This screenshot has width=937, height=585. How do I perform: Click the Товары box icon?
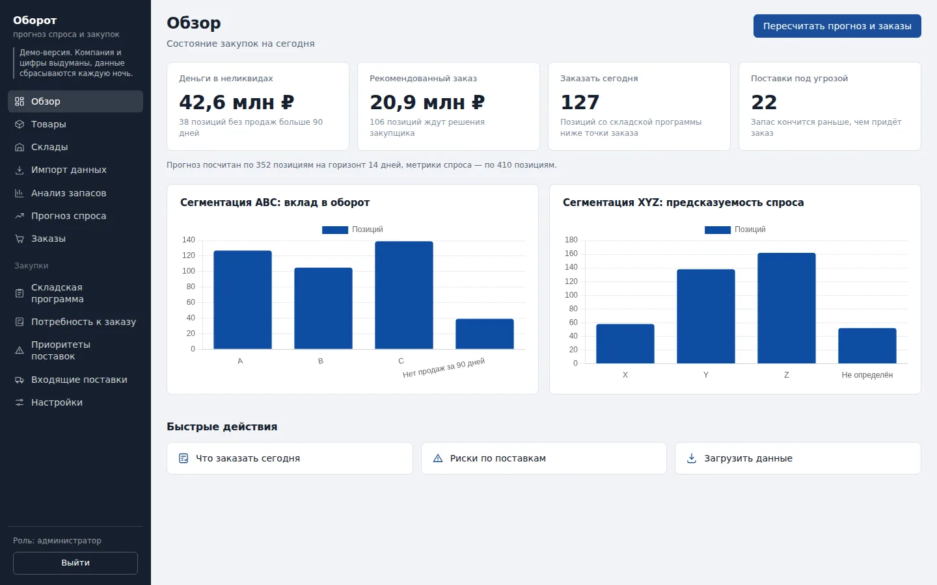tap(20, 124)
